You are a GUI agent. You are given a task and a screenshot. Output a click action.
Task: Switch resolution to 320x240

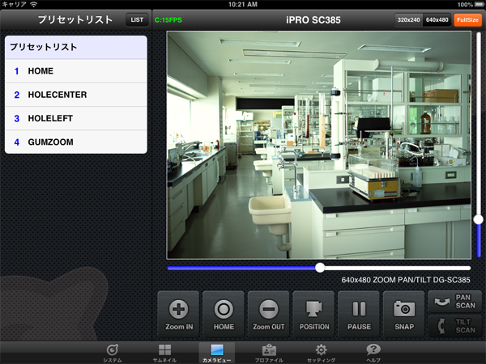pyautogui.click(x=409, y=19)
